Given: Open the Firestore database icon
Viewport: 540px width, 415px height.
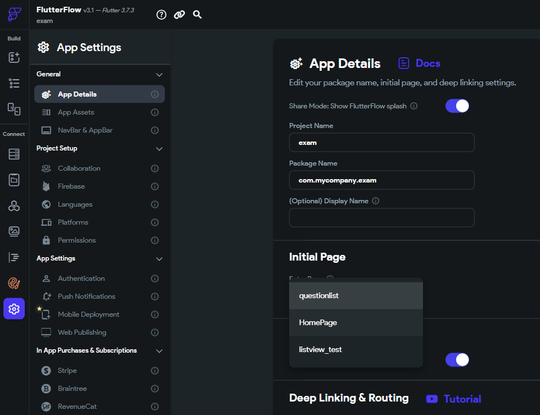Looking at the screenshot, I should (14, 154).
